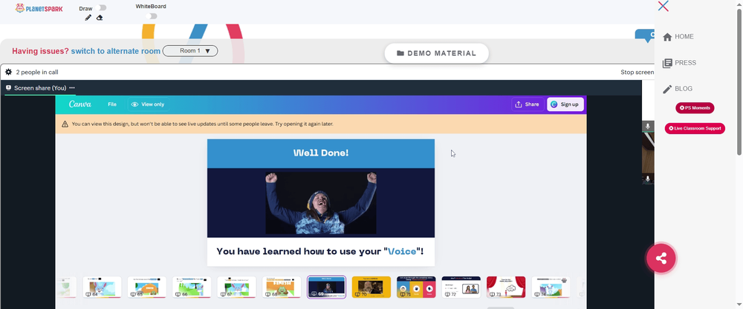743x309 pixels.
Task: Open PRESS in side menu
Action: (680, 63)
